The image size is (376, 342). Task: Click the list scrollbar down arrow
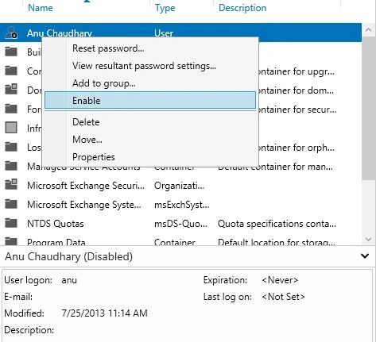click(x=368, y=240)
